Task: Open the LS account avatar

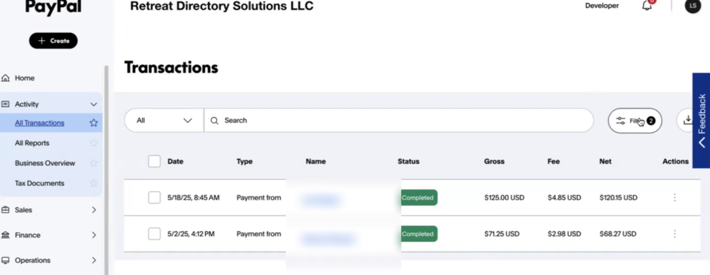Action: coord(693,6)
